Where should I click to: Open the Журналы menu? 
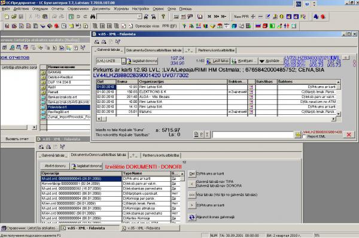(x=121, y=9)
